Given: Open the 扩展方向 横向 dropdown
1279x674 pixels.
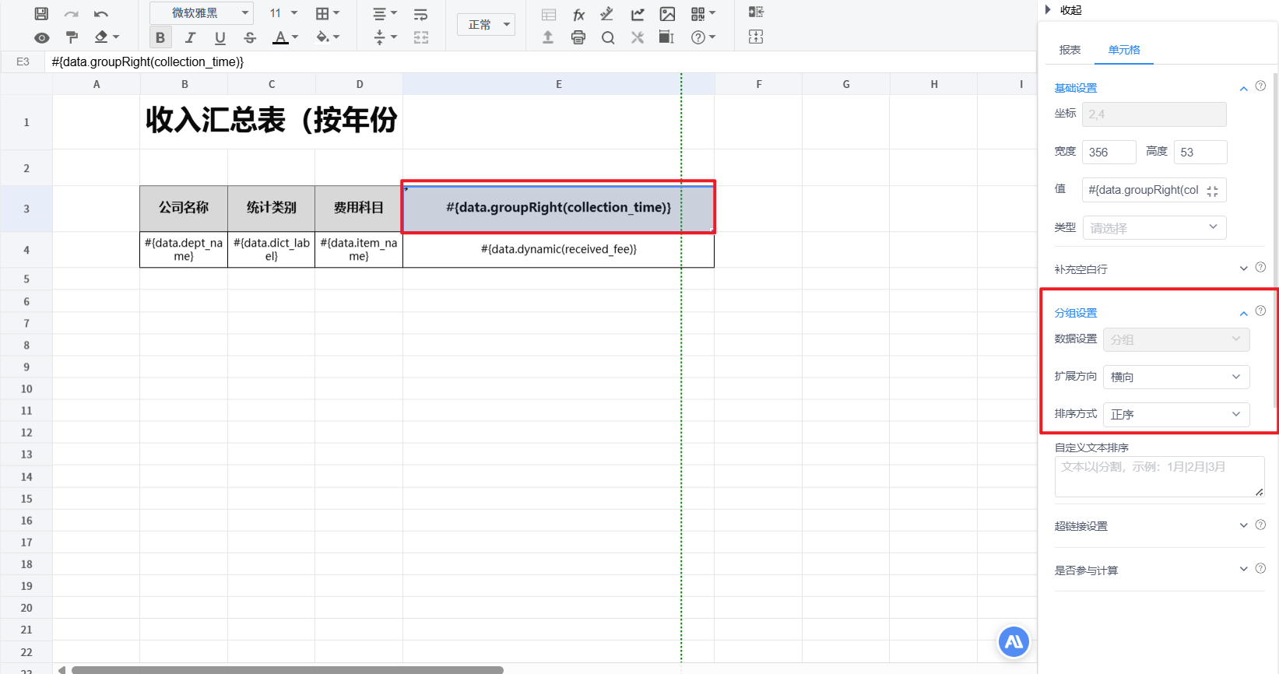Looking at the screenshot, I should (x=1176, y=377).
